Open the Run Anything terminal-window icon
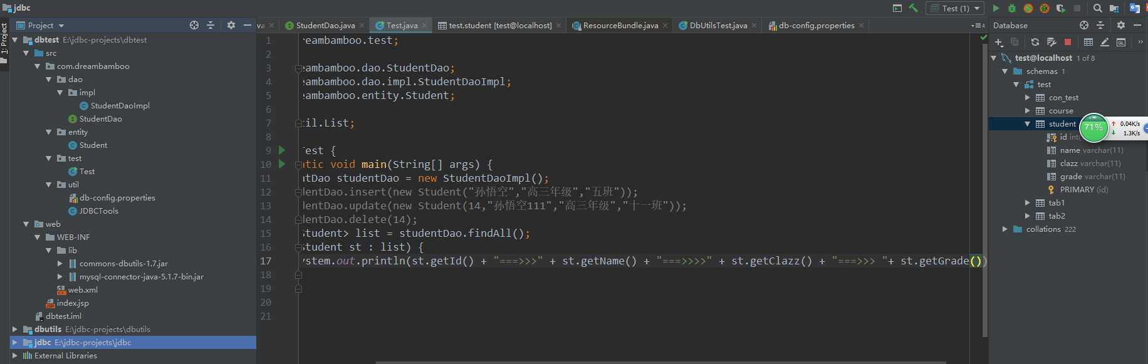The width and height of the screenshot is (1148, 364). (x=897, y=8)
